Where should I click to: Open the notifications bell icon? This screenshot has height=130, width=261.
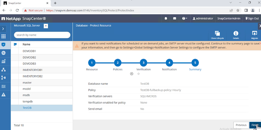166,18
